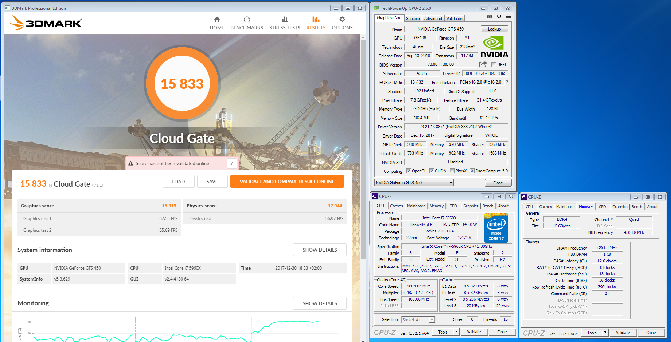Click the LOAD button
Screen dimensions: 671x342
click(179, 182)
